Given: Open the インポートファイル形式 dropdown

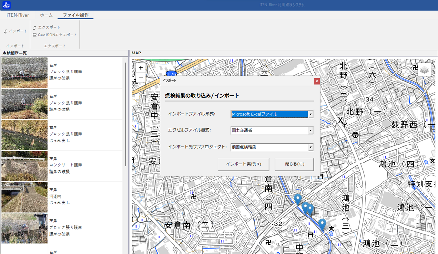Looking at the screenshot, I should pos(310,114).
